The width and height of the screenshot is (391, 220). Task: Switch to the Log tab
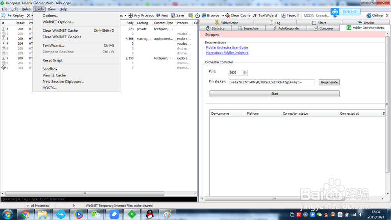click(275, 23)
